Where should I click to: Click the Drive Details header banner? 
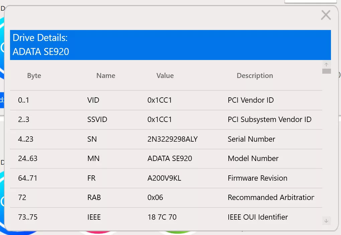coord(170,45)
